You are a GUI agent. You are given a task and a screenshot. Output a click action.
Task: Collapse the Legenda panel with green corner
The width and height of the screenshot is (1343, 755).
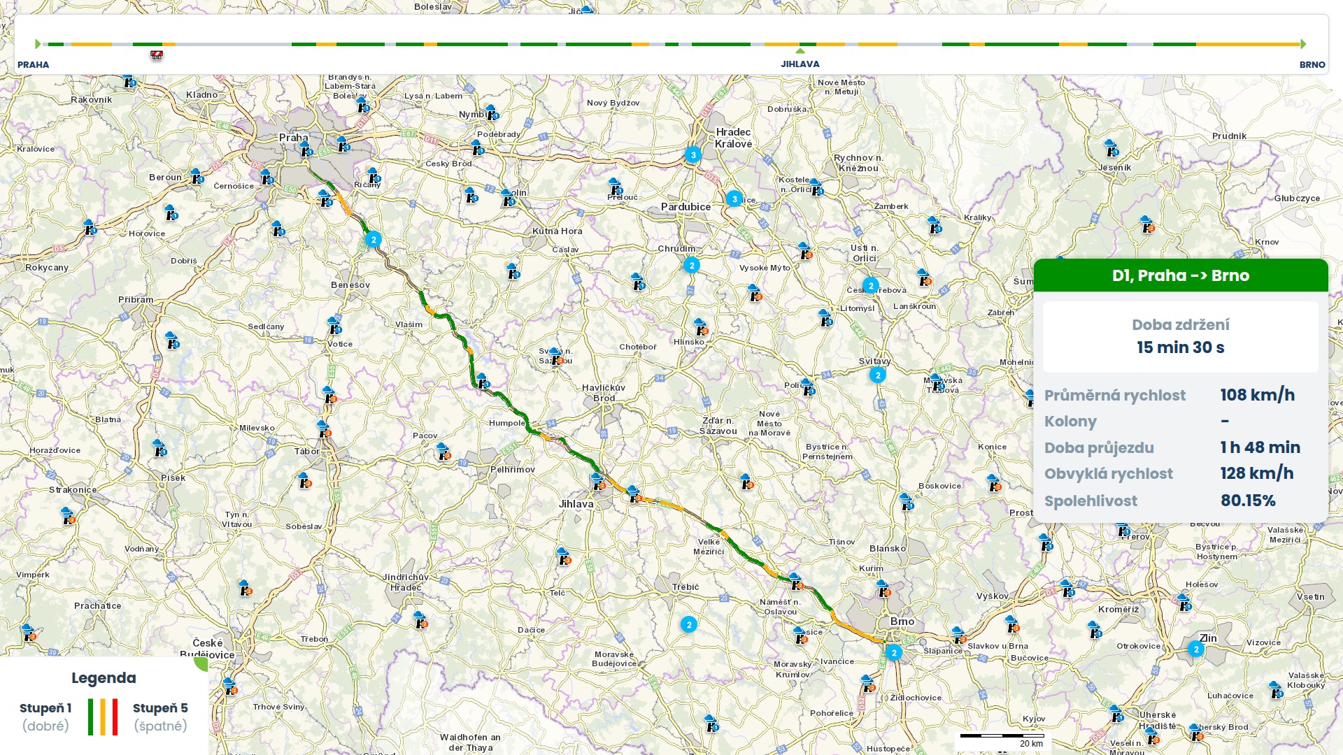tap(201, 663)
